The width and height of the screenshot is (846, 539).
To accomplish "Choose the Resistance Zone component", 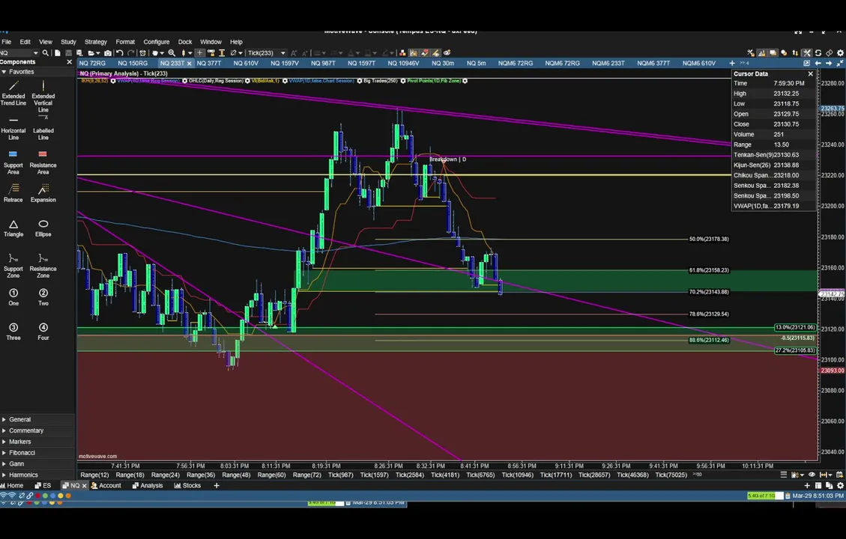I will pyautogui.click(x=43, y=266).
